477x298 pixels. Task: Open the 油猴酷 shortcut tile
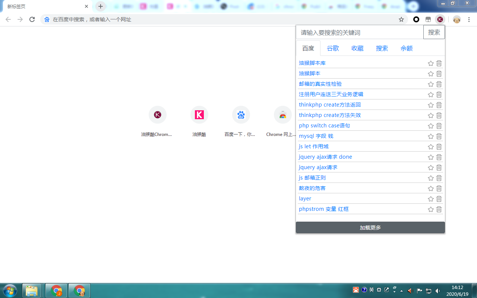[199, 122]
